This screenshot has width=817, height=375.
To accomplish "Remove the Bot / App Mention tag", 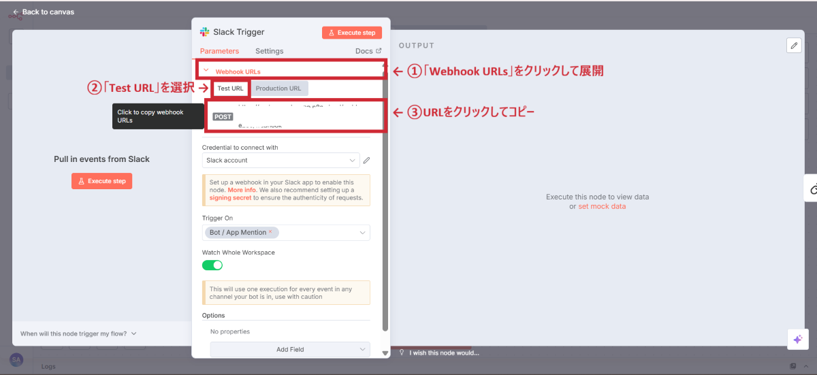I will click(270, 232).
